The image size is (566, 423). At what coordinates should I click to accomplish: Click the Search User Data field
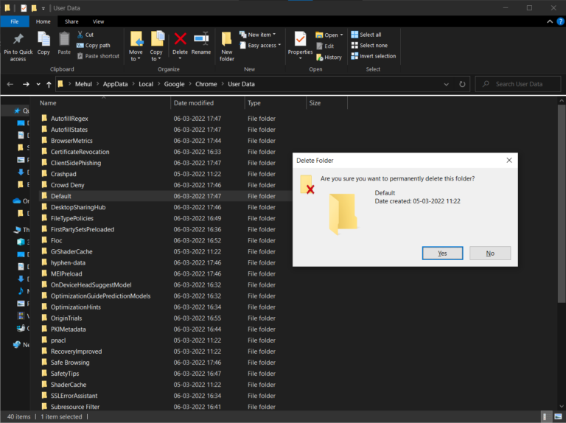click(520, 84)
